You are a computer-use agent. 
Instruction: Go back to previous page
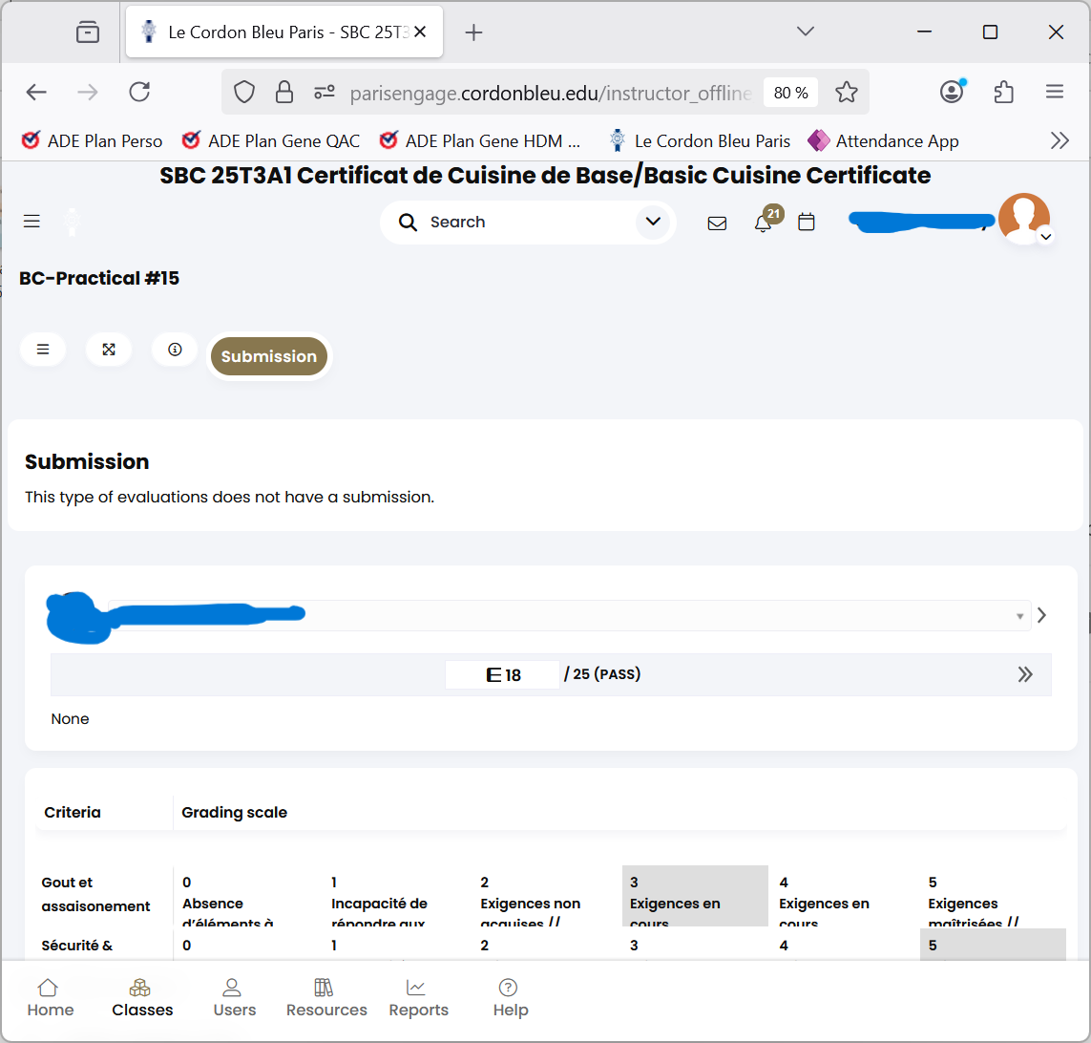coord(36,92)
